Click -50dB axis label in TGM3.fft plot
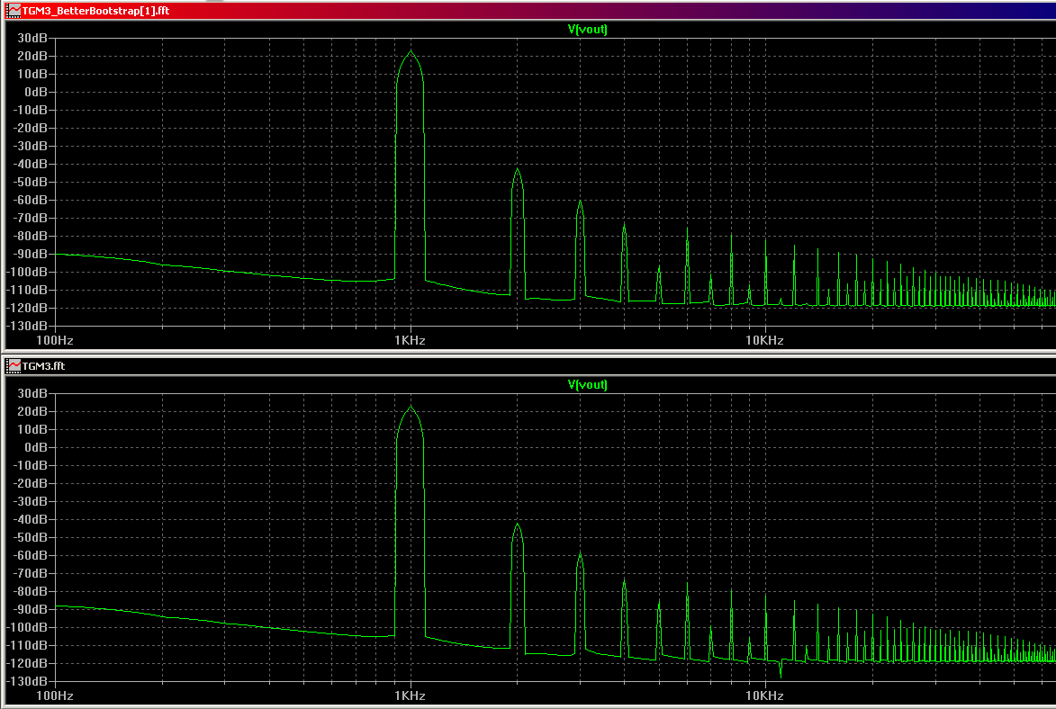This screenshot has width=1056, height=709. [x=31, y=537]
